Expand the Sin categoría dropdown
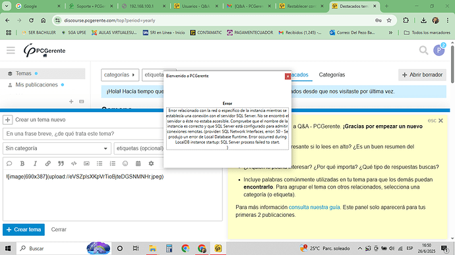Viewport: 455px width, 255px height. tap(57, 148)
